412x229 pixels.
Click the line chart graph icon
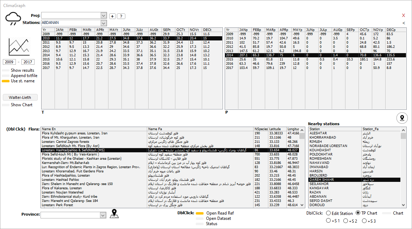click(x=19, y=46)
